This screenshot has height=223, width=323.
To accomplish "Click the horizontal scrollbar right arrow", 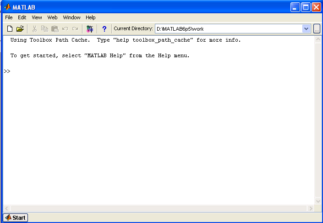I will pos(311,208).
